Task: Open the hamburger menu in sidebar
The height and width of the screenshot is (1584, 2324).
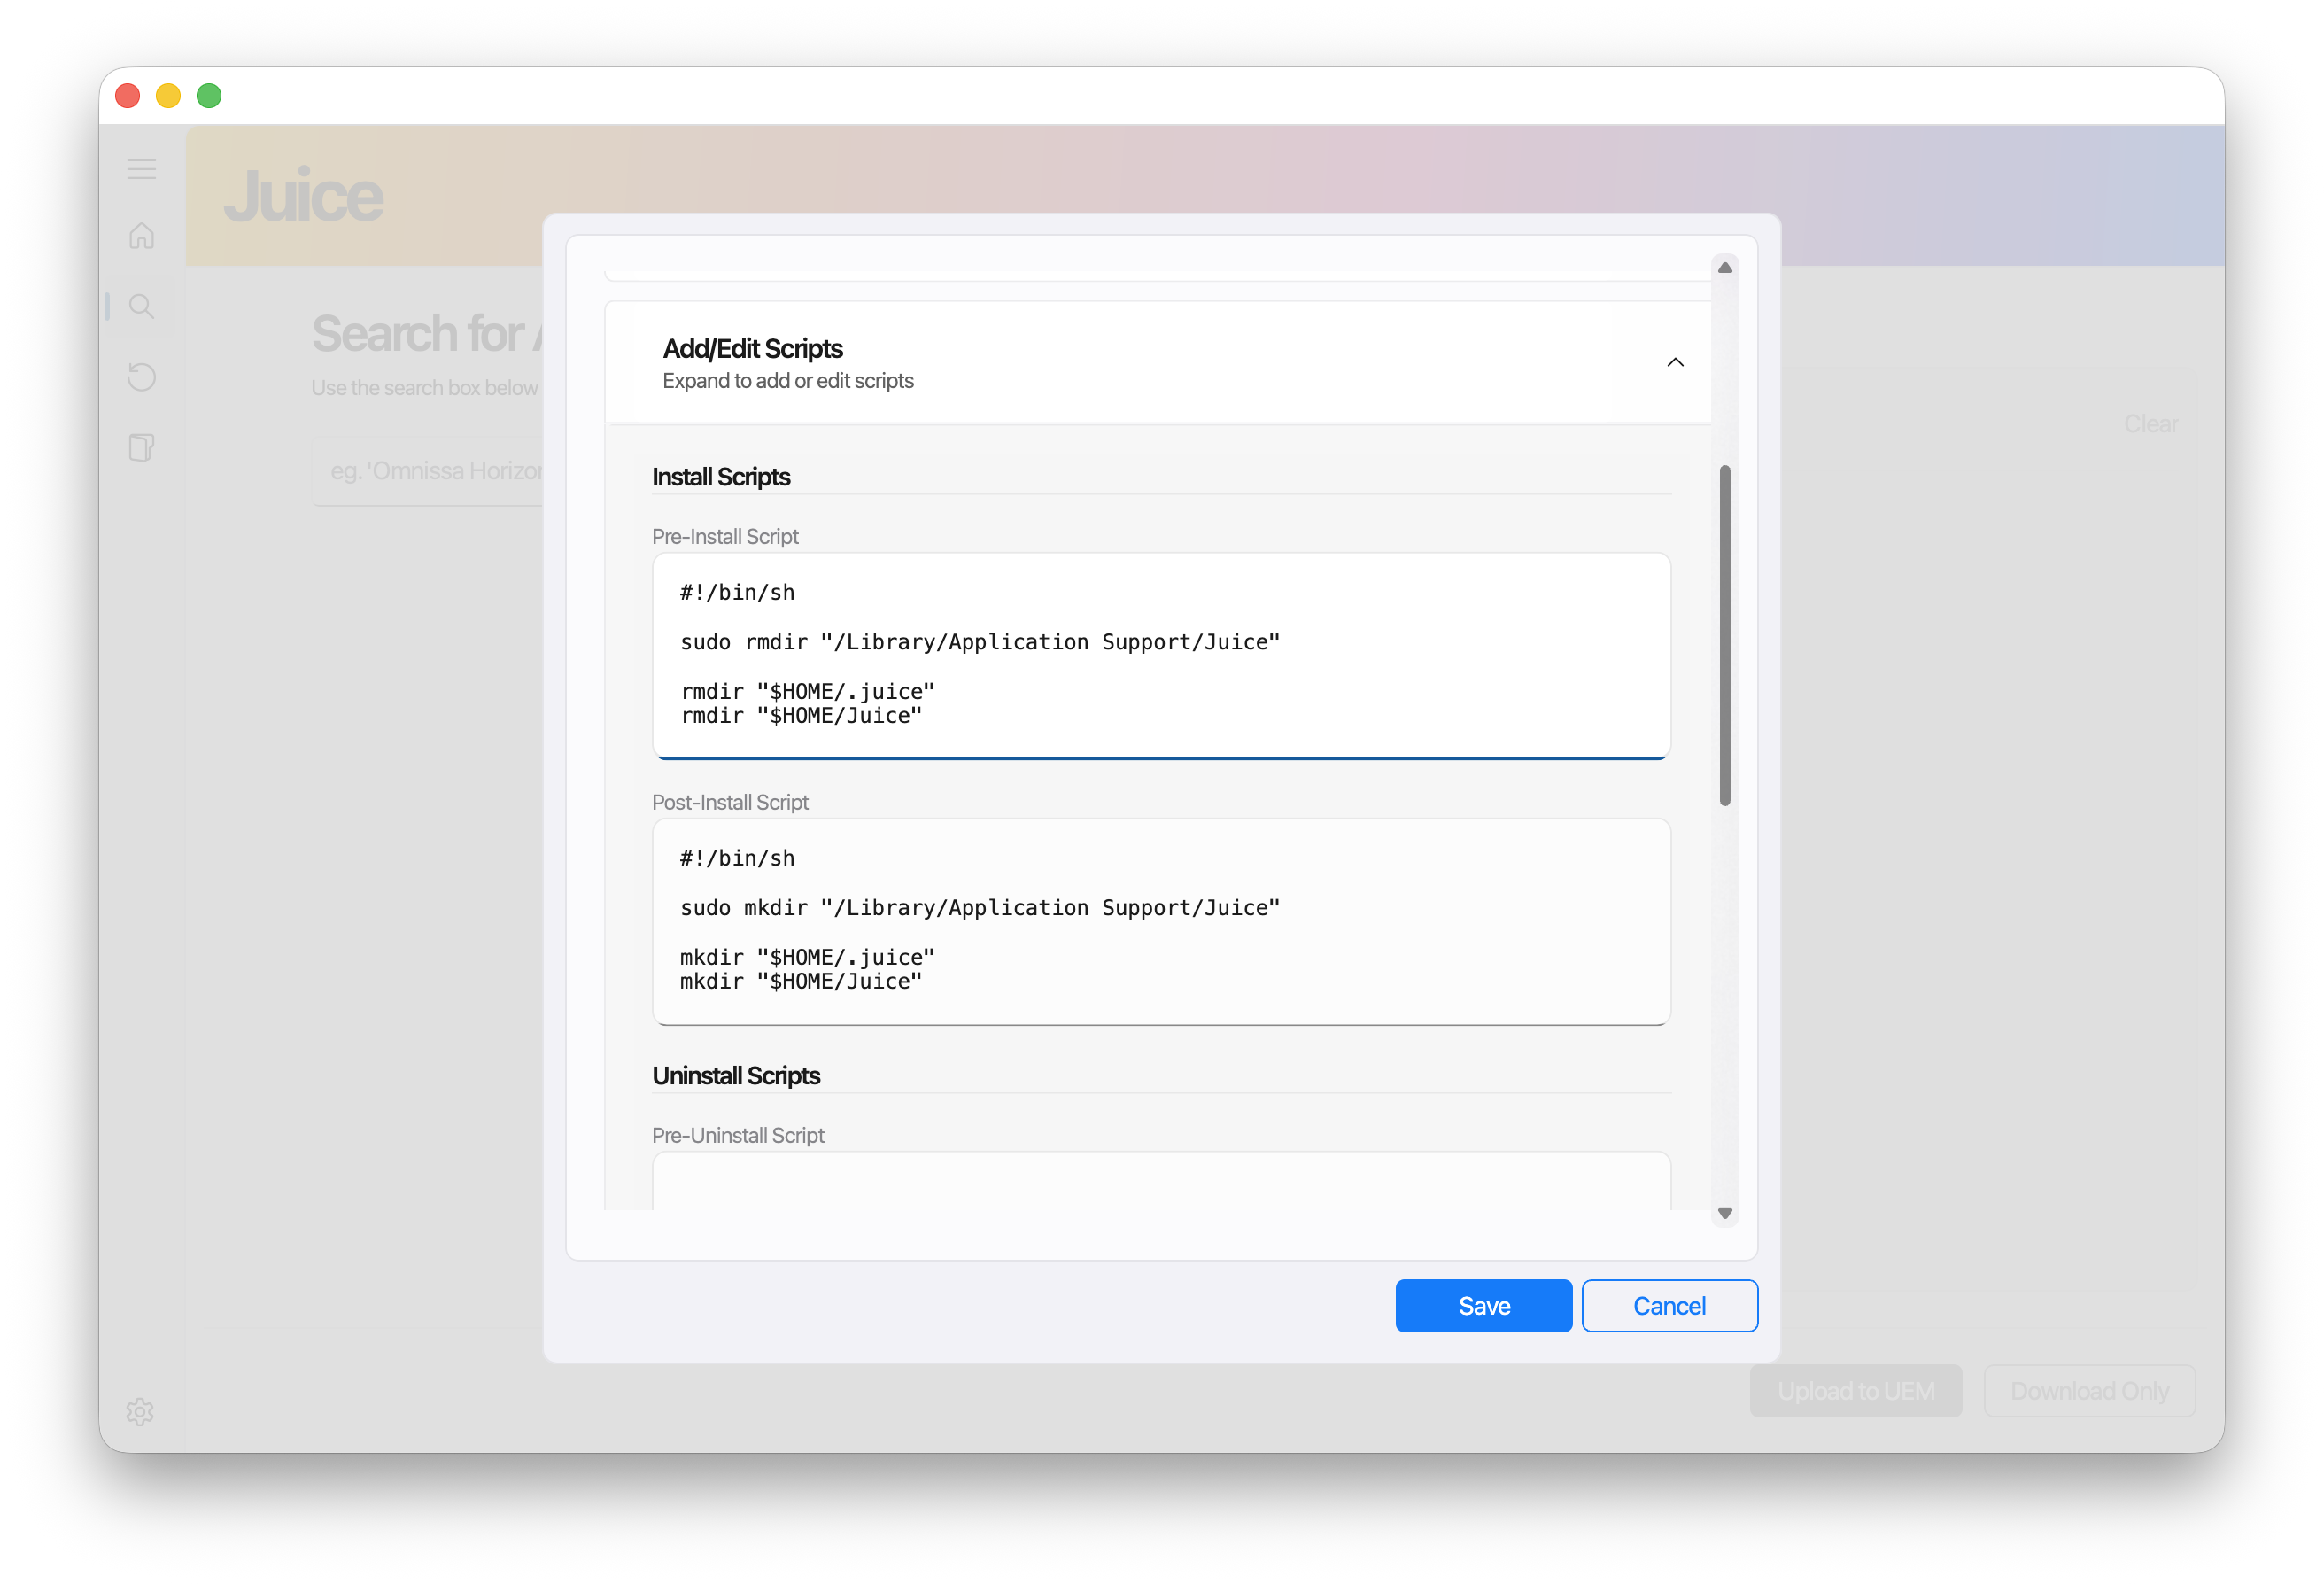Action: click(141, 169)
